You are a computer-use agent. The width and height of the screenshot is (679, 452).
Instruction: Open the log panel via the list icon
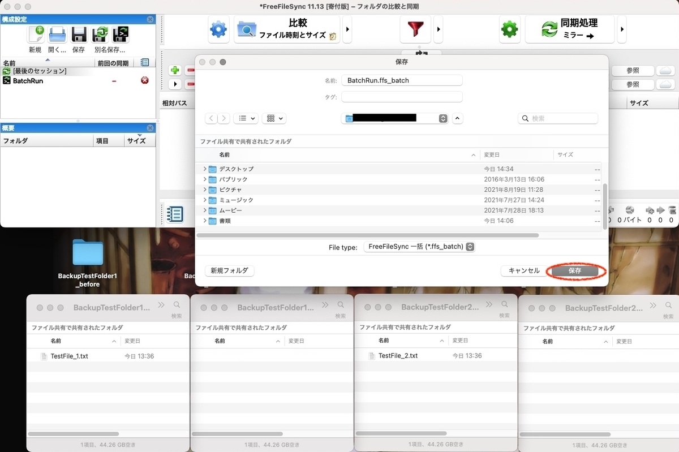(x=175, y=214)
